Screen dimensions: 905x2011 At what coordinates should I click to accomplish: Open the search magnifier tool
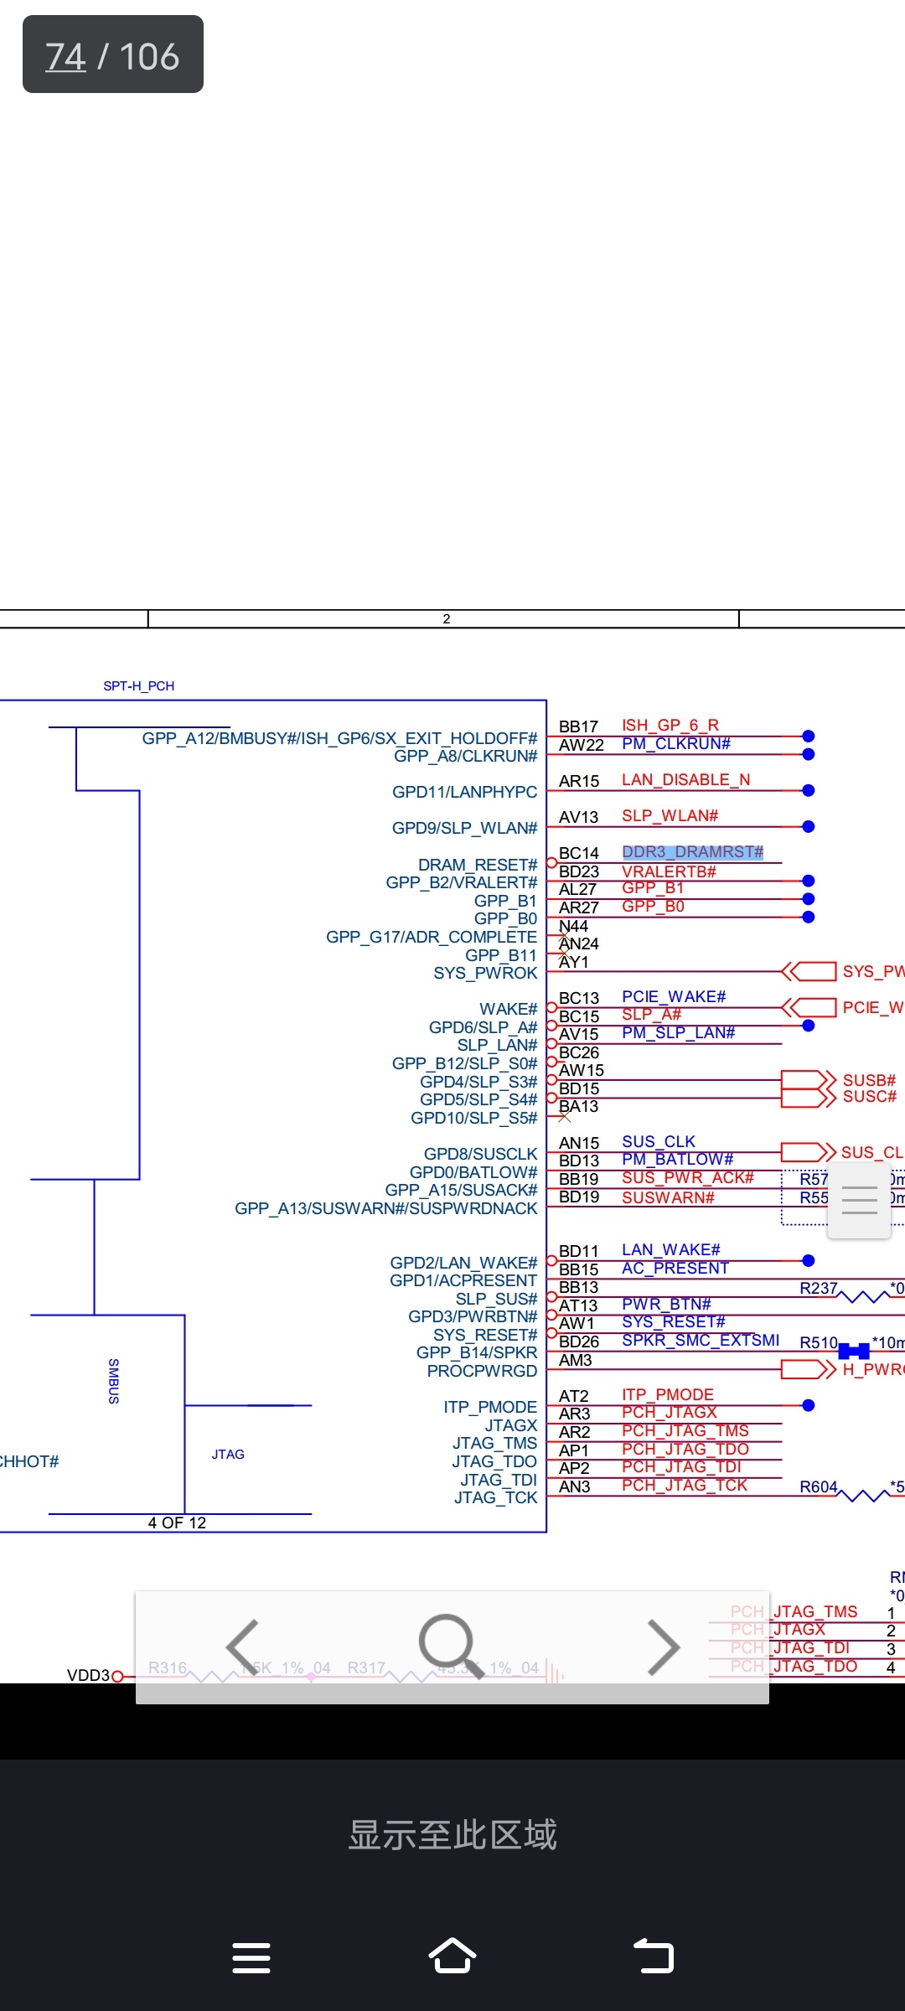pos(451,1647)
